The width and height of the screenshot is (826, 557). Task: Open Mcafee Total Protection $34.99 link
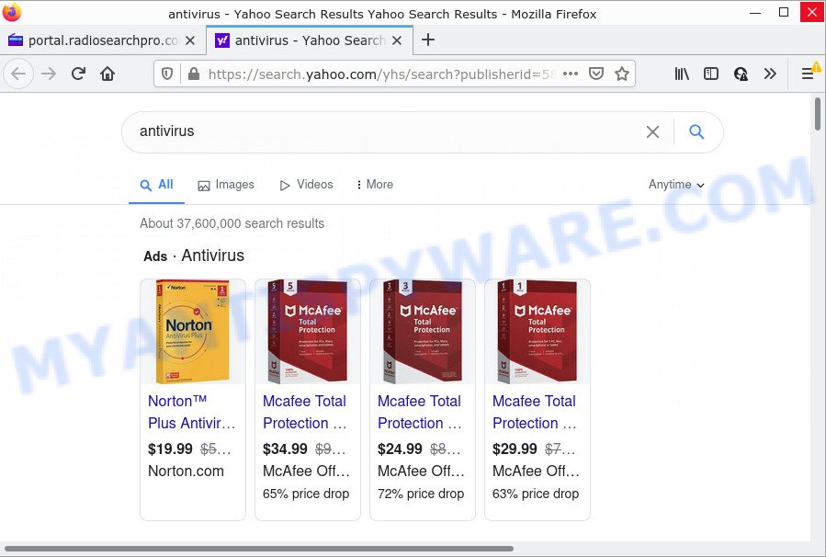(305, 412)
